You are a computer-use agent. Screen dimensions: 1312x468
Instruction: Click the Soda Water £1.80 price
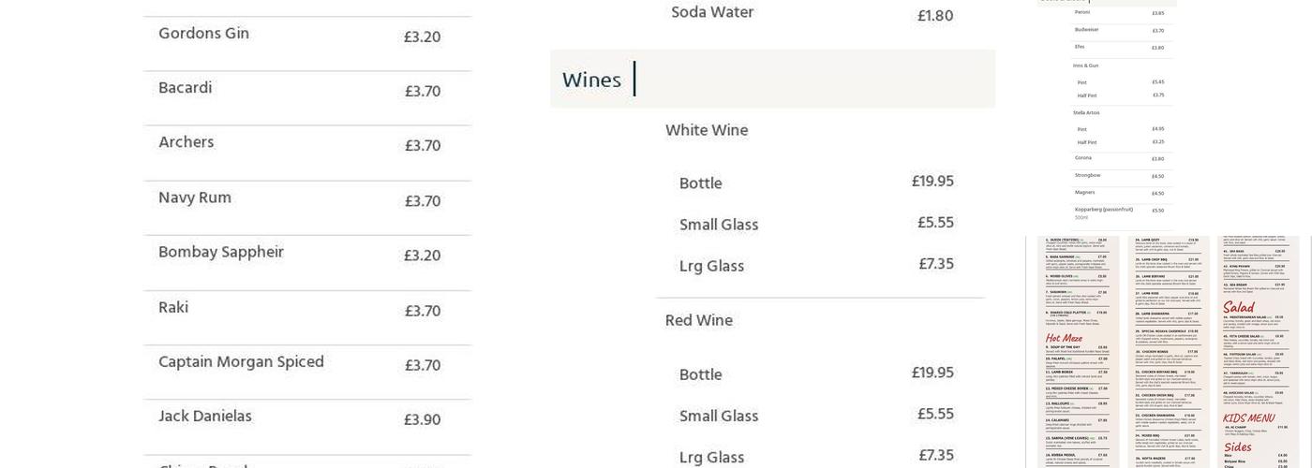click(x=934, y=16)
